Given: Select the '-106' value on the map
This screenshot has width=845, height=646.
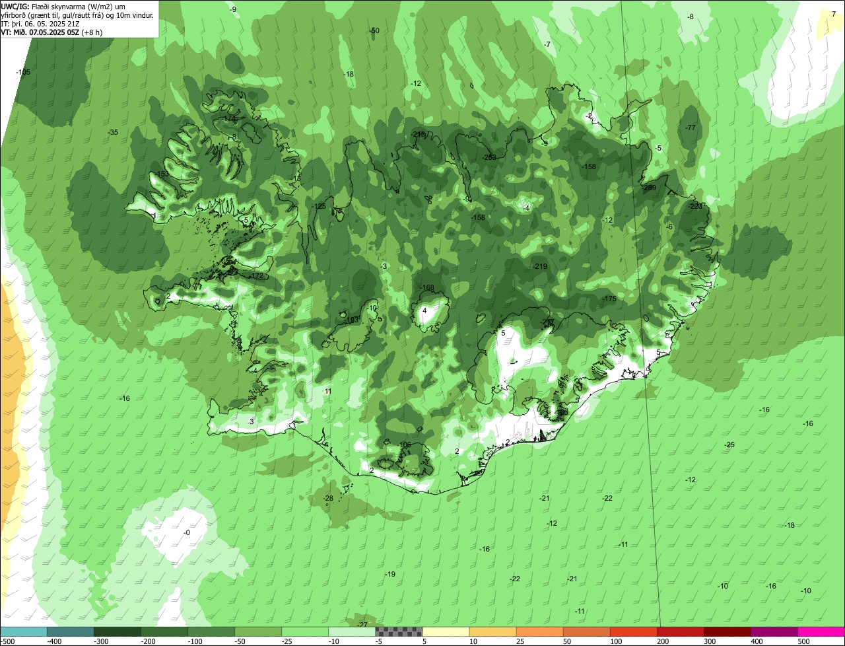Looking at the screenshot, I should tap(404, 445).
